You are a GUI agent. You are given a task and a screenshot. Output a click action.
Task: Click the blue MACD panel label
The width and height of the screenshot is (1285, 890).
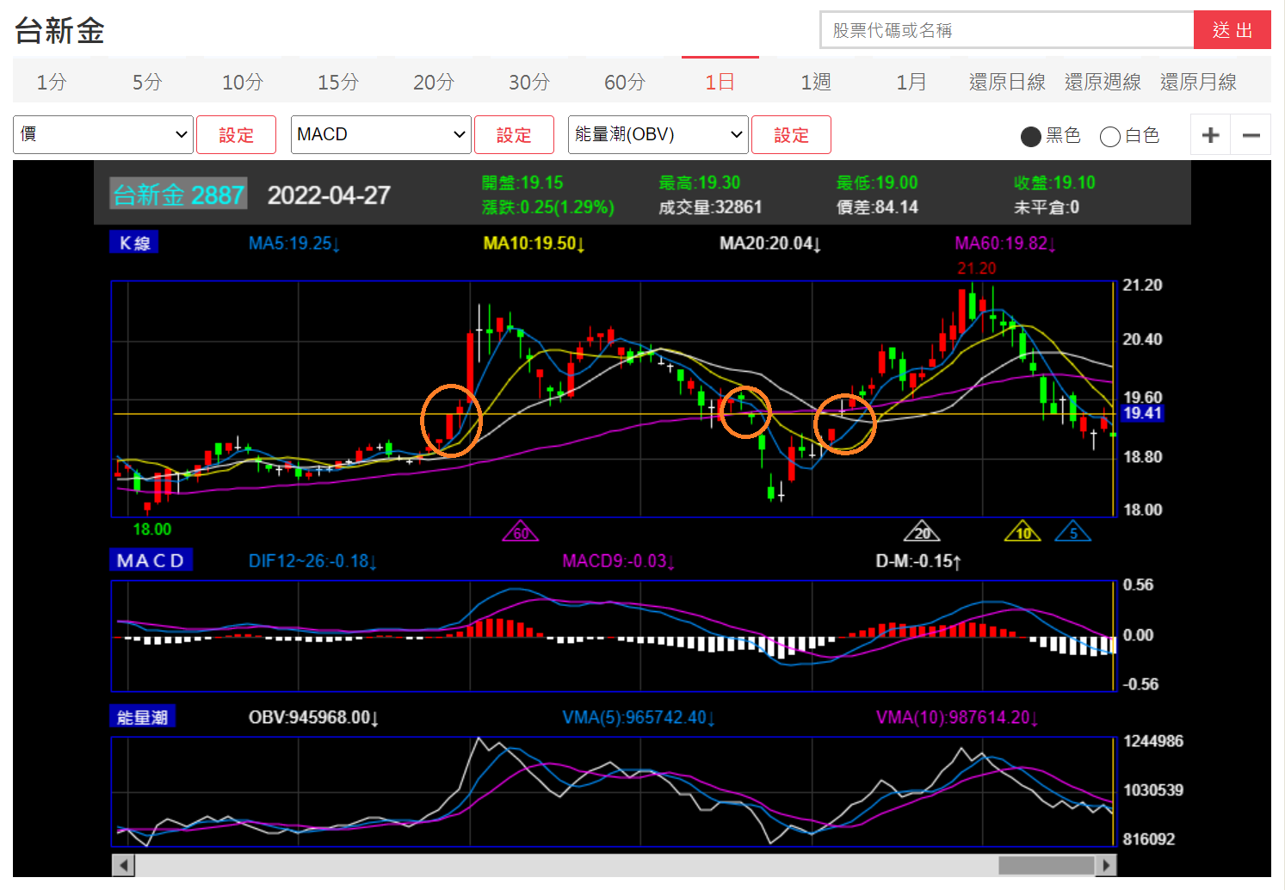pyautogui.click(x=151, y=560)
